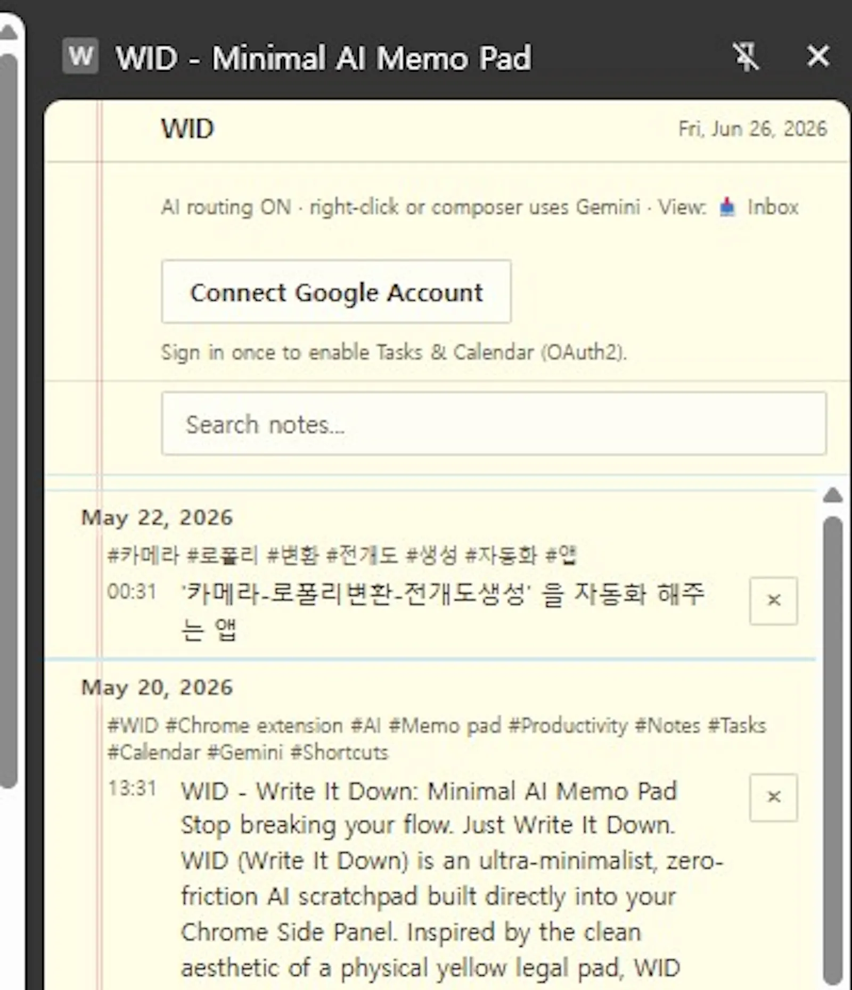Image resolution: width=852 pixels, height=990 pixels.
Task: Open note 'WID - Write It Down: Minimal'
Action: (429, 791)
